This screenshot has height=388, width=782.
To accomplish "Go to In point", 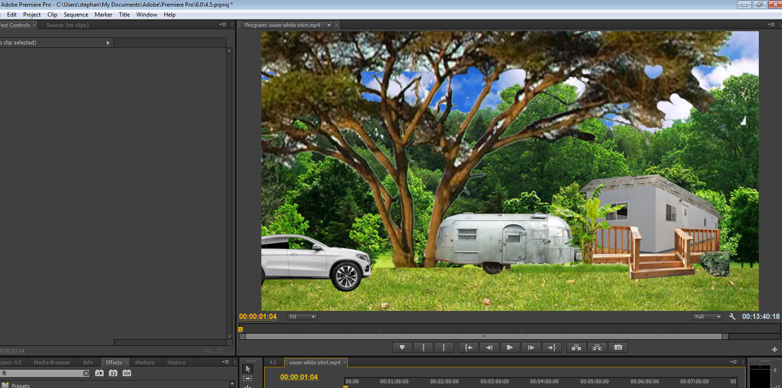I will (469, 347).
